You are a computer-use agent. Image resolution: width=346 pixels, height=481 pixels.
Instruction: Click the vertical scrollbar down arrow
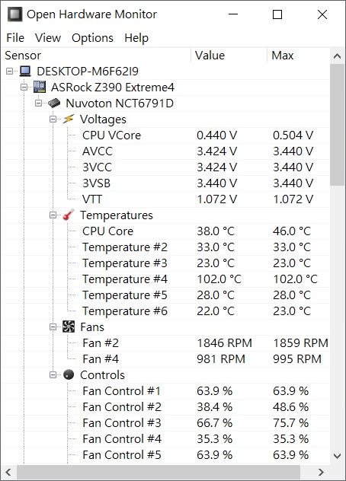pos(337,456)
